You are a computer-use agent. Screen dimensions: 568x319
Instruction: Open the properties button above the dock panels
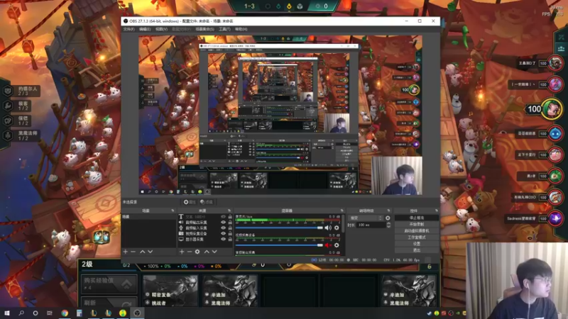(190, 202)
